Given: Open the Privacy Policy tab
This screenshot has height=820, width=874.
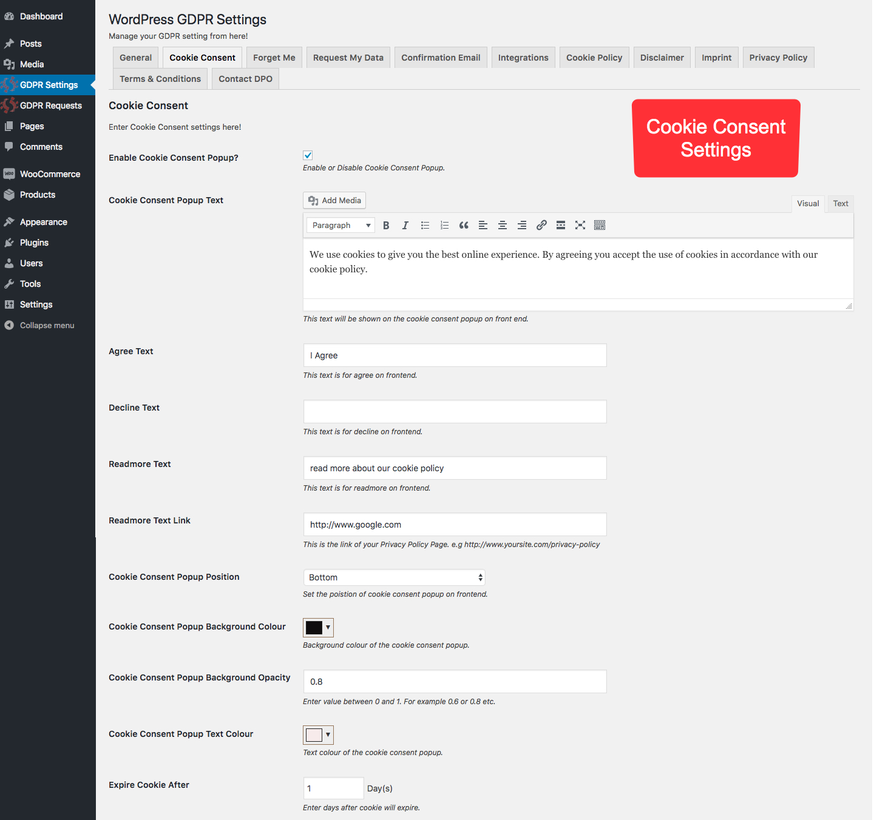Looking at the screenshot, I should coord(778,58).
